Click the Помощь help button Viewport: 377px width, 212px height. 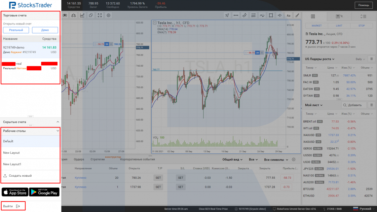click(x=364, y=5)
